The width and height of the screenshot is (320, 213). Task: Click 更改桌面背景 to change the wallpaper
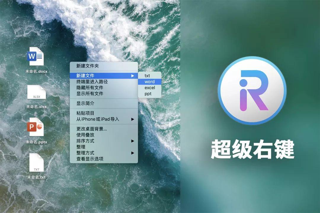click(x=89, y=130)
